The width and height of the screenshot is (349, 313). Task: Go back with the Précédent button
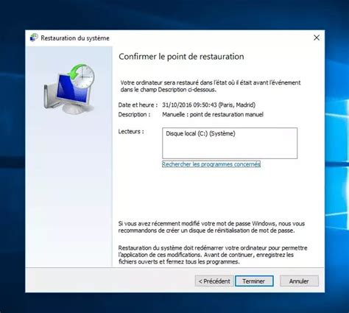(x=214, y=281)
